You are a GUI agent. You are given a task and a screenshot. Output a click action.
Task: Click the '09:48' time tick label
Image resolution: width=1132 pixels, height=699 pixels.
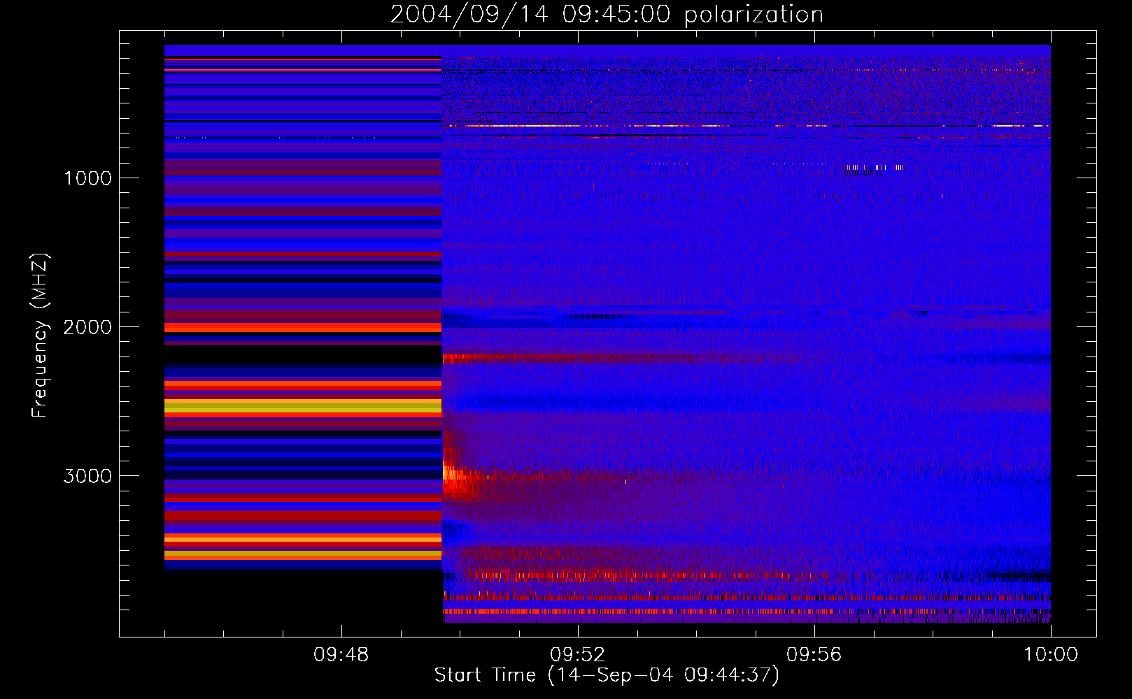click(x=341, y=655)
